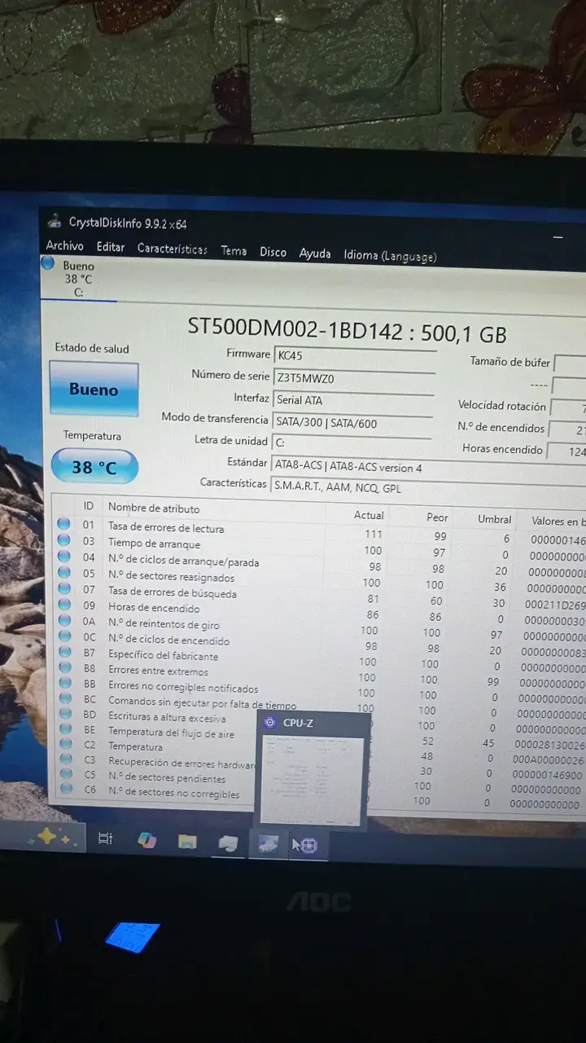
Task: Click the status orb for C3 Recuperación de errores hardware
Action: click(66, 760)
